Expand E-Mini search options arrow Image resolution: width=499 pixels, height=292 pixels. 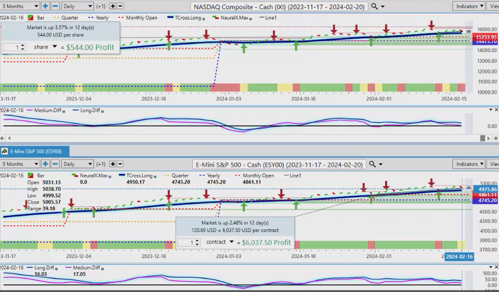[x=381, y=164]
